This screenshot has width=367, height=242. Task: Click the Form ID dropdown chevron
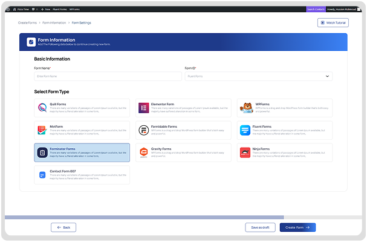pyautogui.click(x=327, y=76)
